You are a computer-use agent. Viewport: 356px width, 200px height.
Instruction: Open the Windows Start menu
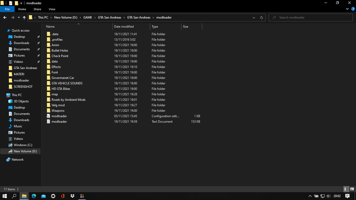(x=5, y=196)
